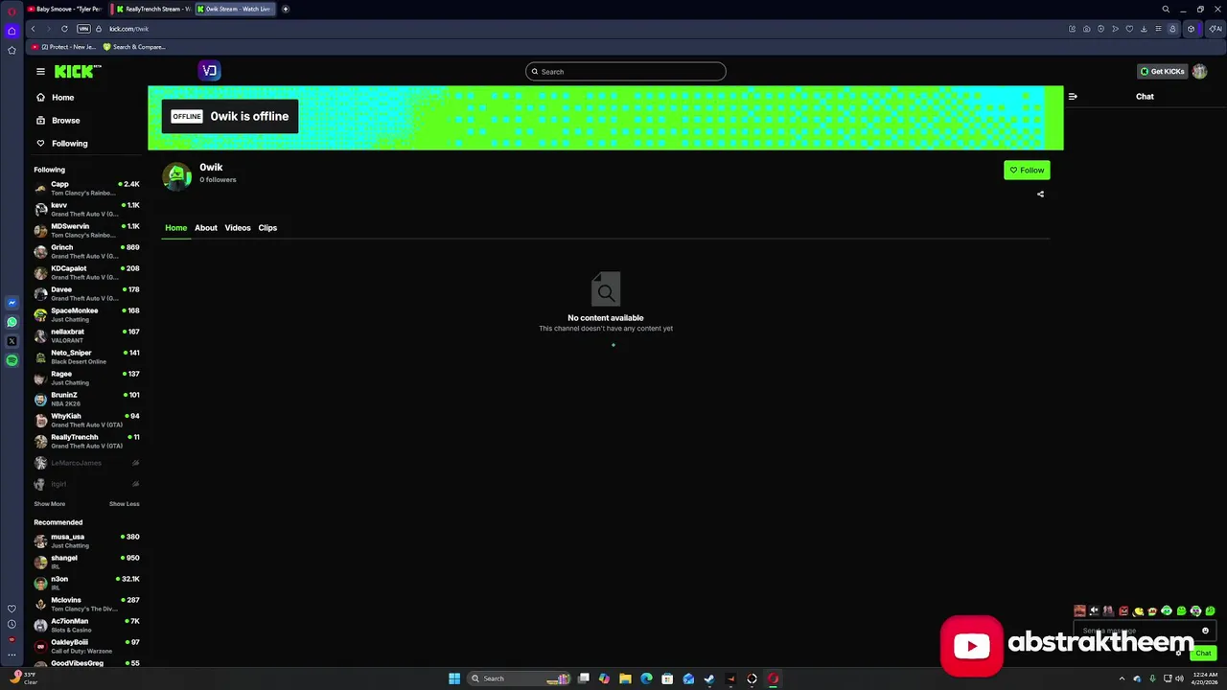Image resolution: width=1227 pixels, height=690 pixels.
Task: Open Opera start page home icon
Action: 12,31
